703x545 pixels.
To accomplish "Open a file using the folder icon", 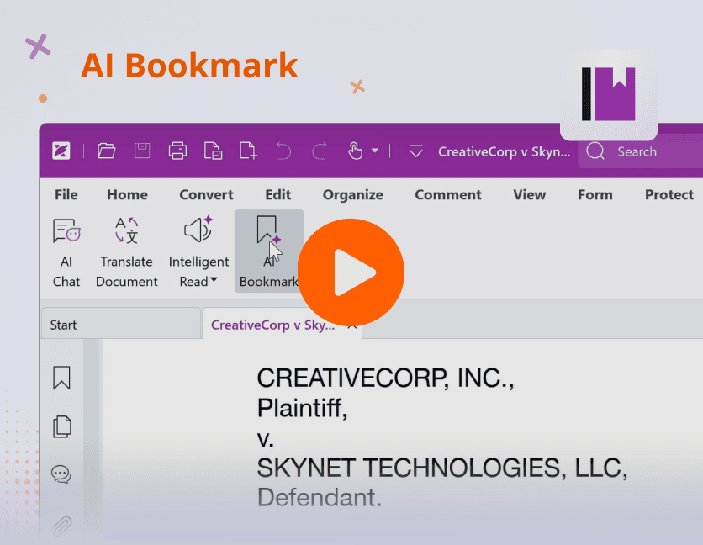I will tap(106, 151).
